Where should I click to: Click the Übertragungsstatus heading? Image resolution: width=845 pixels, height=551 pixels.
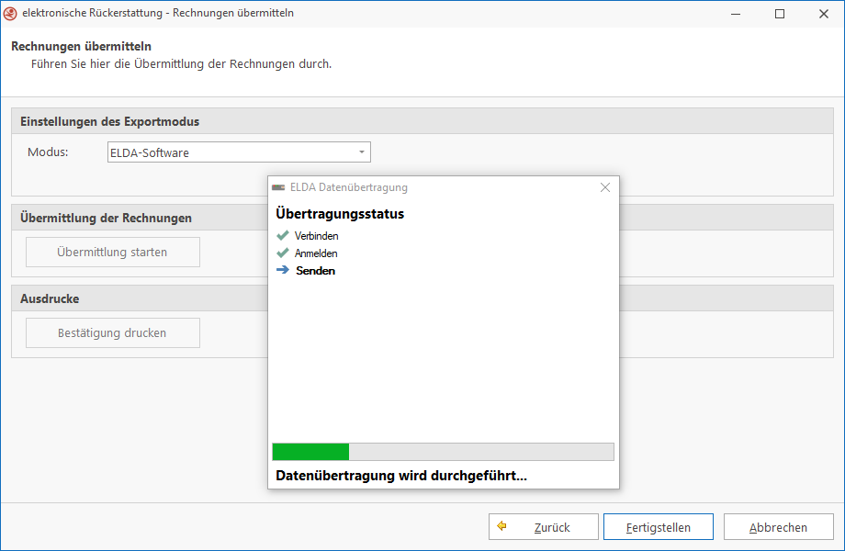(x=340, y=214)
